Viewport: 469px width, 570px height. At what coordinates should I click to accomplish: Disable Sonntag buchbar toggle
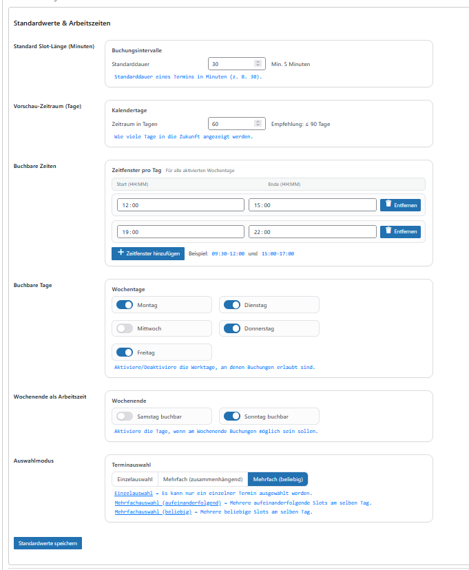click(232, 416)
